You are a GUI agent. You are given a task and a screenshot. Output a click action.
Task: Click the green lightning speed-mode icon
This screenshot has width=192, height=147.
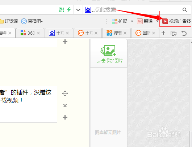click(x=69, y=9)
